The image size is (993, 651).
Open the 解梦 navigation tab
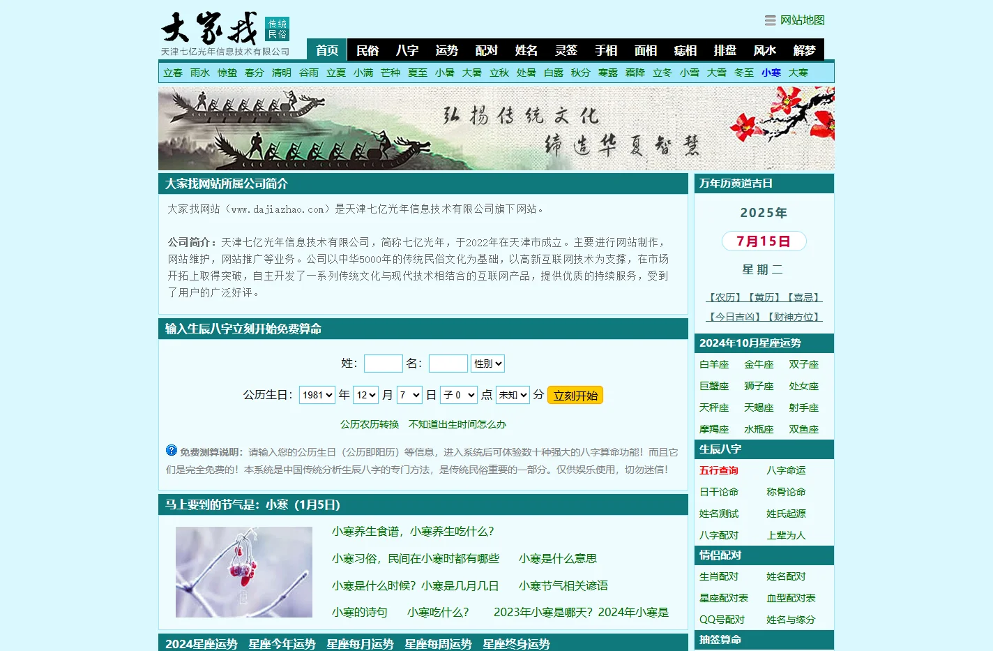pos(804,50)
